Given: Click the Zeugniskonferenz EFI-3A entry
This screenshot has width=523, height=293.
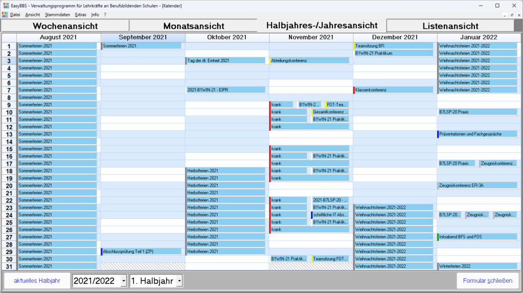Looking at the screenshot, I should (x=478, y=186).
